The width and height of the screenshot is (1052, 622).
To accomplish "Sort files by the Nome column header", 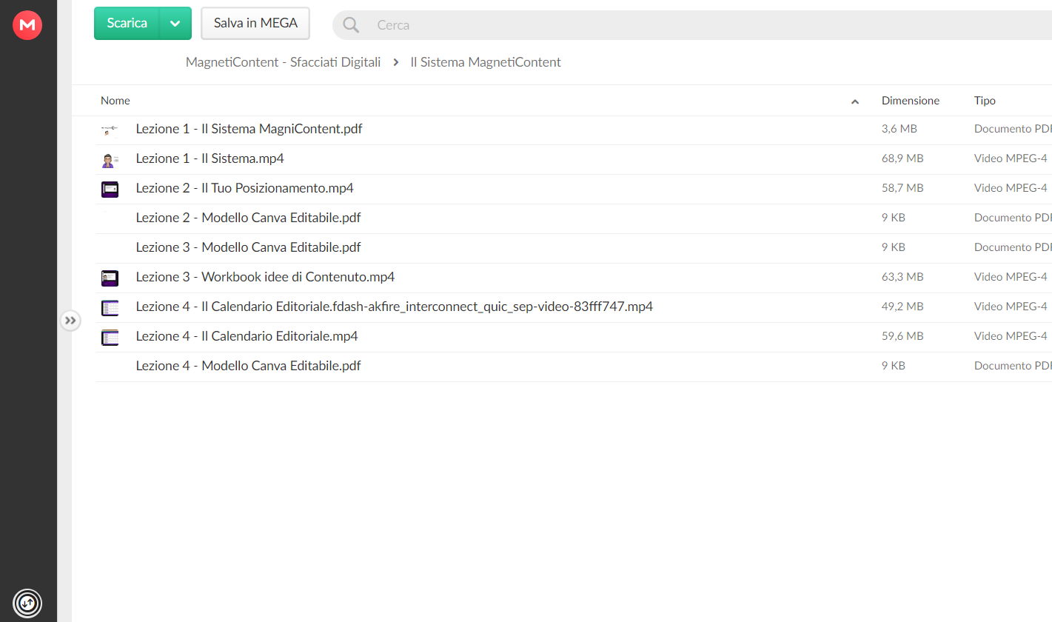I will tap(115, 101).
